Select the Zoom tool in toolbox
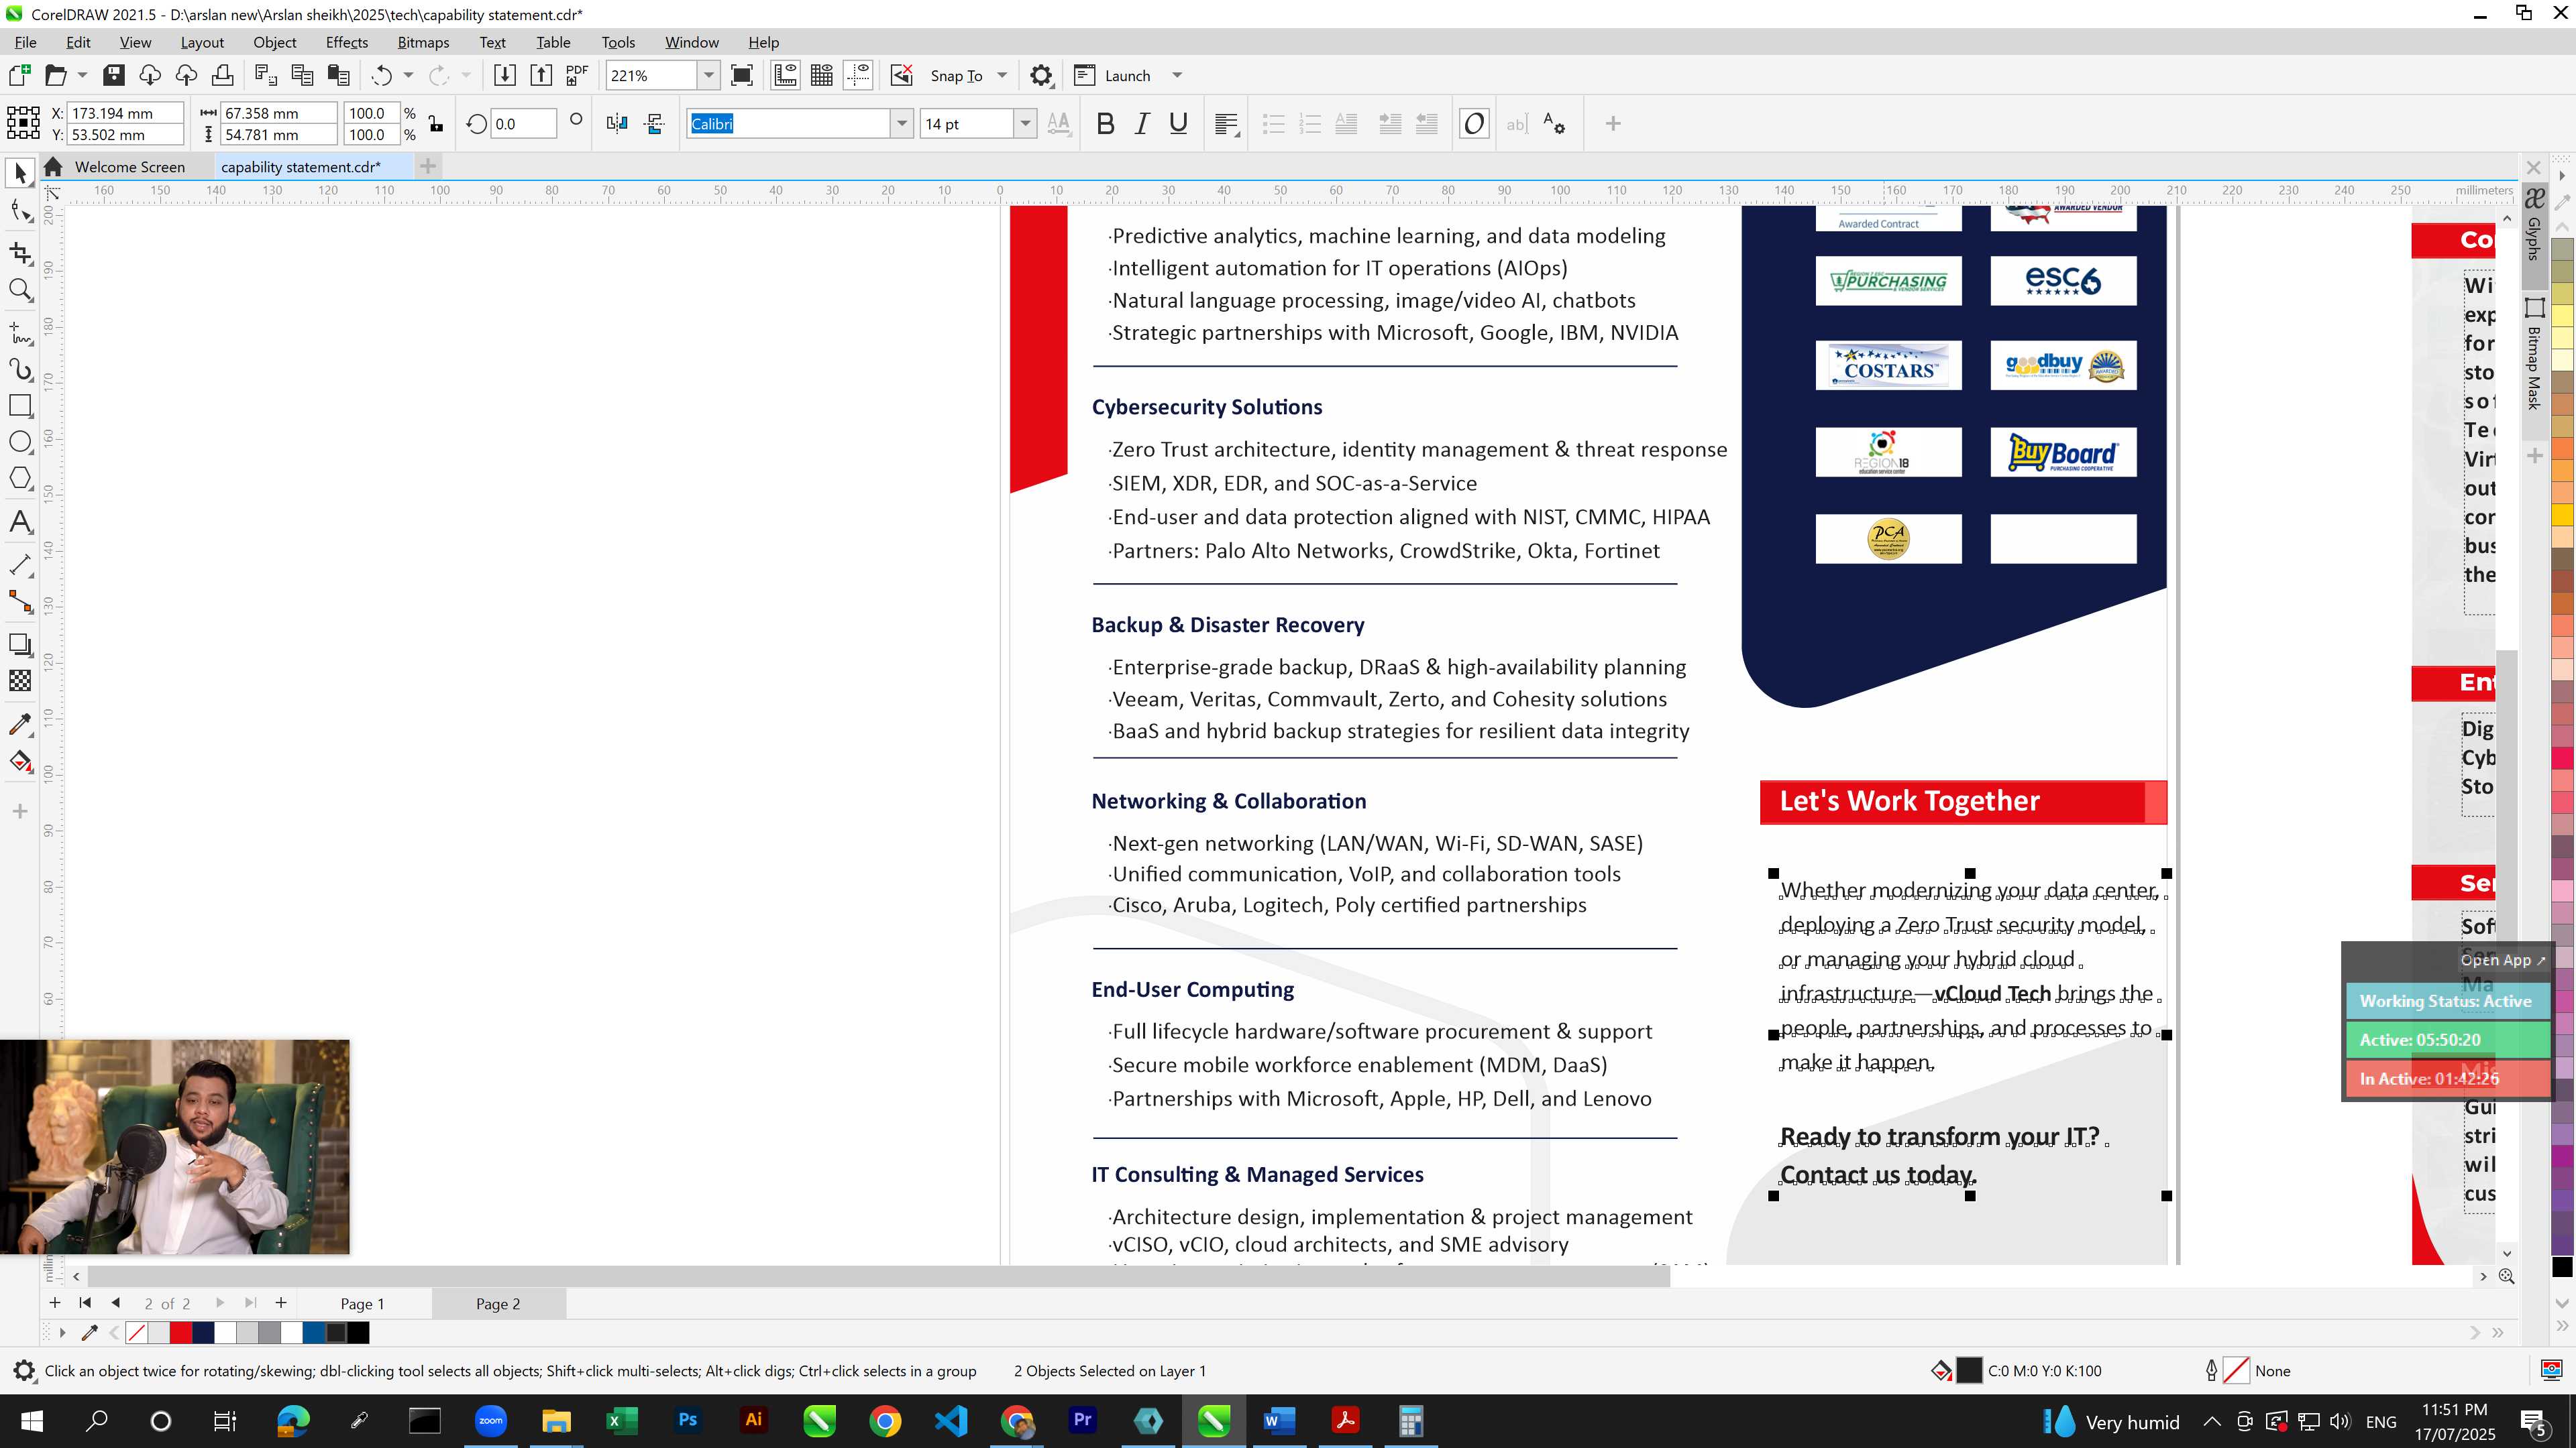Image resolution: width=2576 pixels, height=1448 pixels. (x=20, y=291)
